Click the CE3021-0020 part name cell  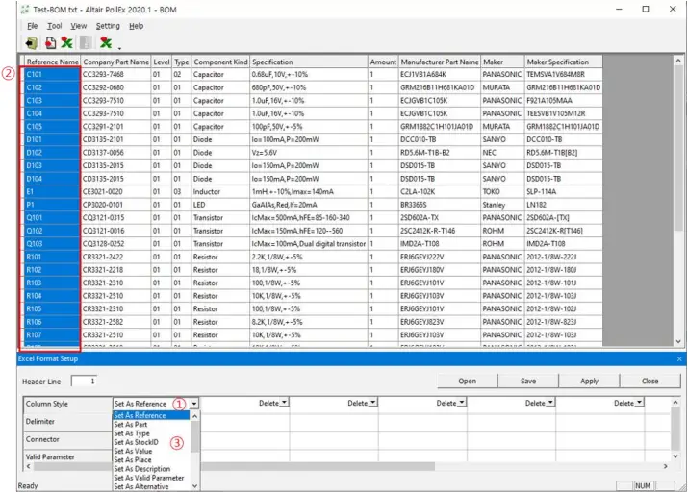115,192
